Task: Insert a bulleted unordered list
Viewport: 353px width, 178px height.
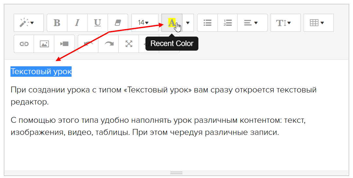Action: click(207, 23)
